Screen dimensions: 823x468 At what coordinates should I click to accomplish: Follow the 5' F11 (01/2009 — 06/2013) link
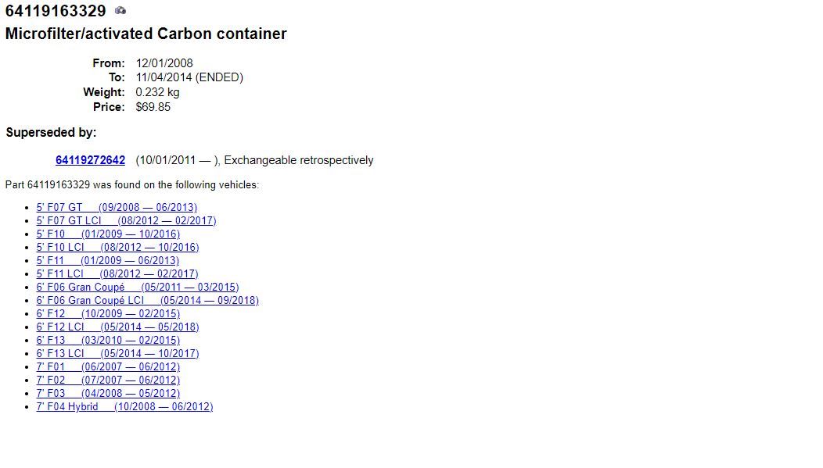pos(107,261)
